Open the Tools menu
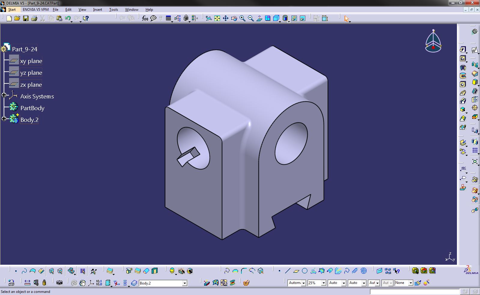The image size is (480, 295). [x=113, y=10]
